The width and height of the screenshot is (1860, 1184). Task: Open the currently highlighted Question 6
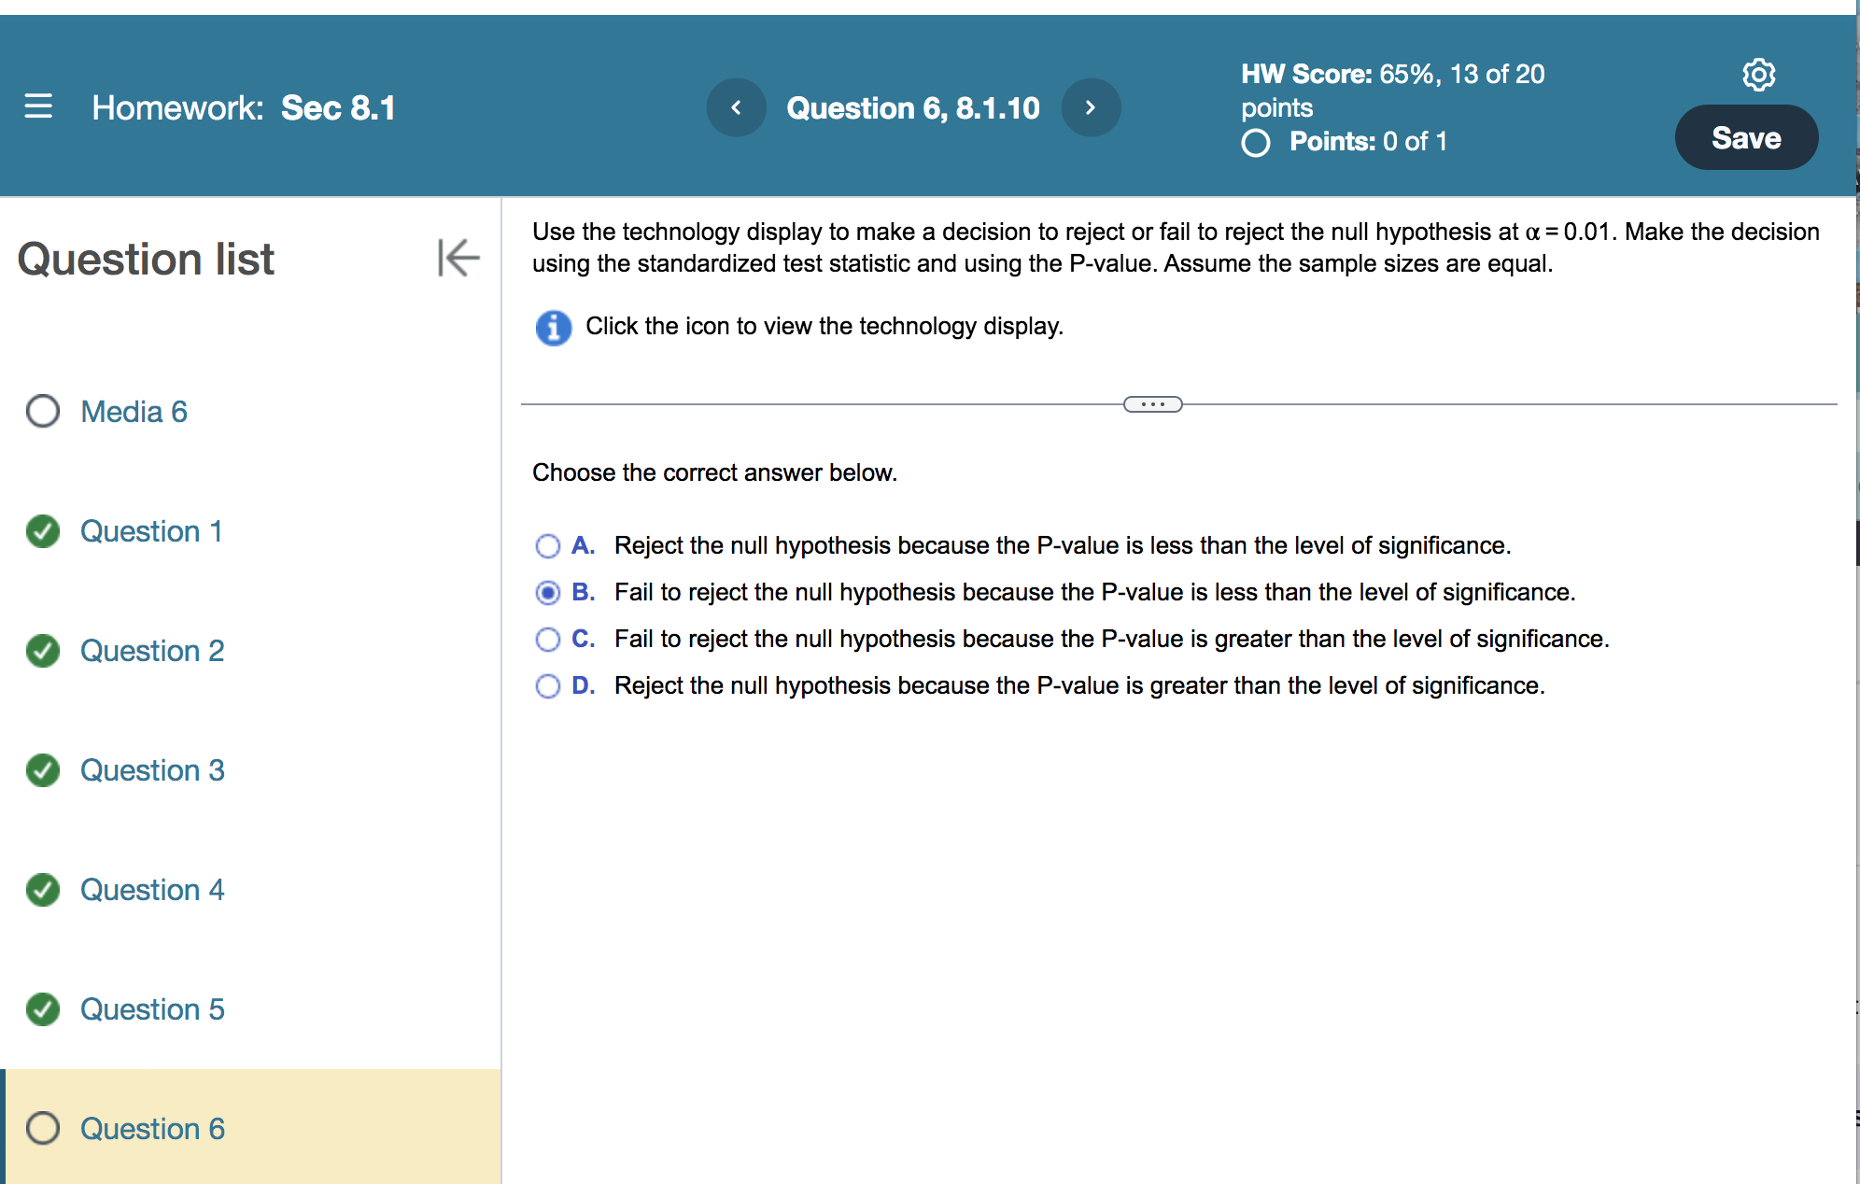[x=152, y=1129]
